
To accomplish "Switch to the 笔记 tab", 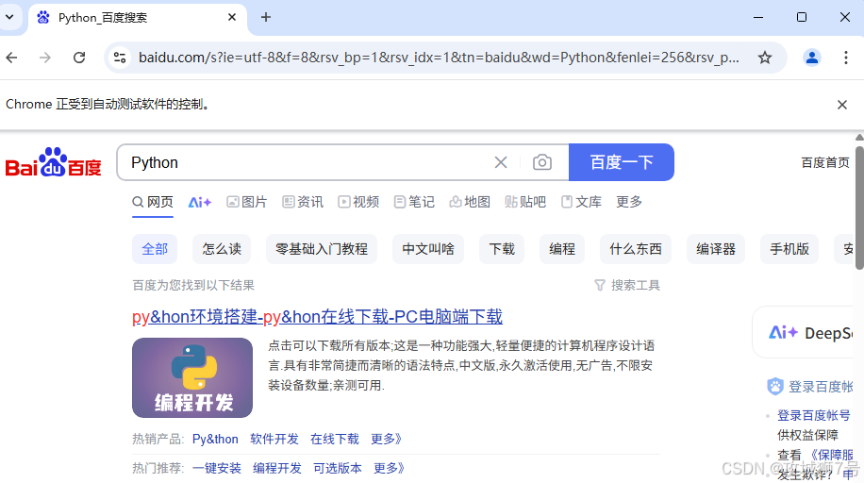I will point(414,202).
